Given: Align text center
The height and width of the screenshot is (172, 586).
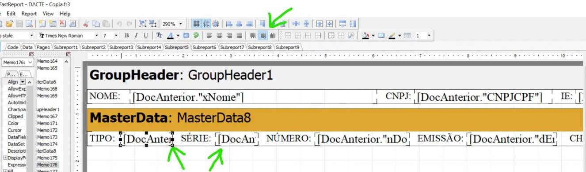Looking at the screenshot, I should pyautogui.click(x=219, y=36).
